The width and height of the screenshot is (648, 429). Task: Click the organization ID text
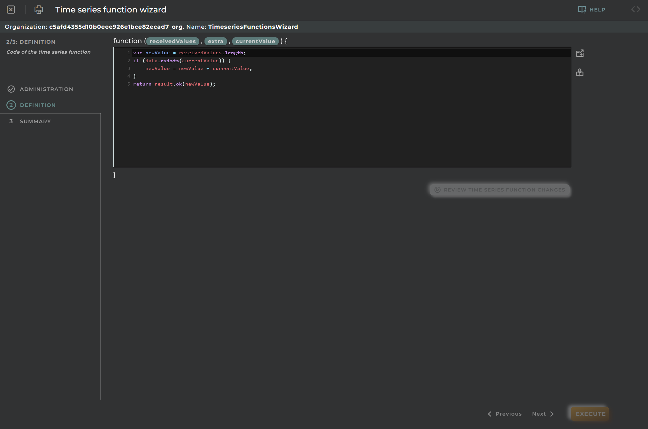tap(116, 27)
